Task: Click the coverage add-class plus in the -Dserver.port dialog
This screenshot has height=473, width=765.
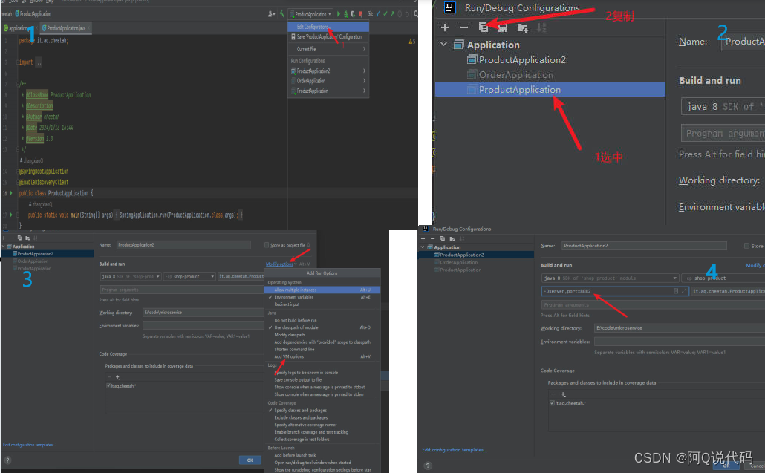Action: pyautogui.click(x=564, y=394)
